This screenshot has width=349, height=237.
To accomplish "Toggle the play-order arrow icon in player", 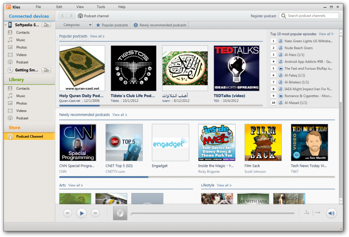I will (x=318, y=213).
